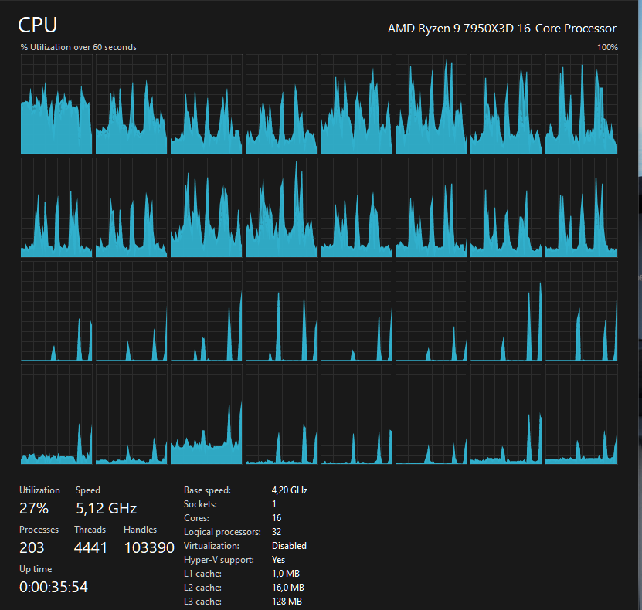The width and height of the screenshot is (642, 610).
Task: Click the Disabled virtualization value
Action: tap(289, 546)
